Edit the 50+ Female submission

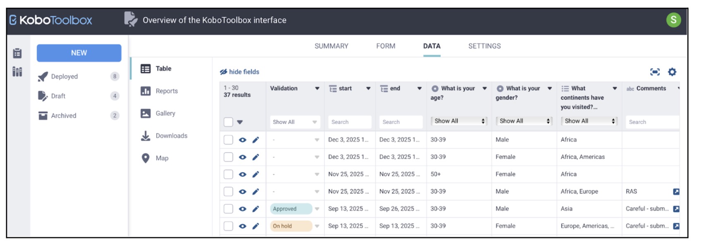[x=255, y=174]
